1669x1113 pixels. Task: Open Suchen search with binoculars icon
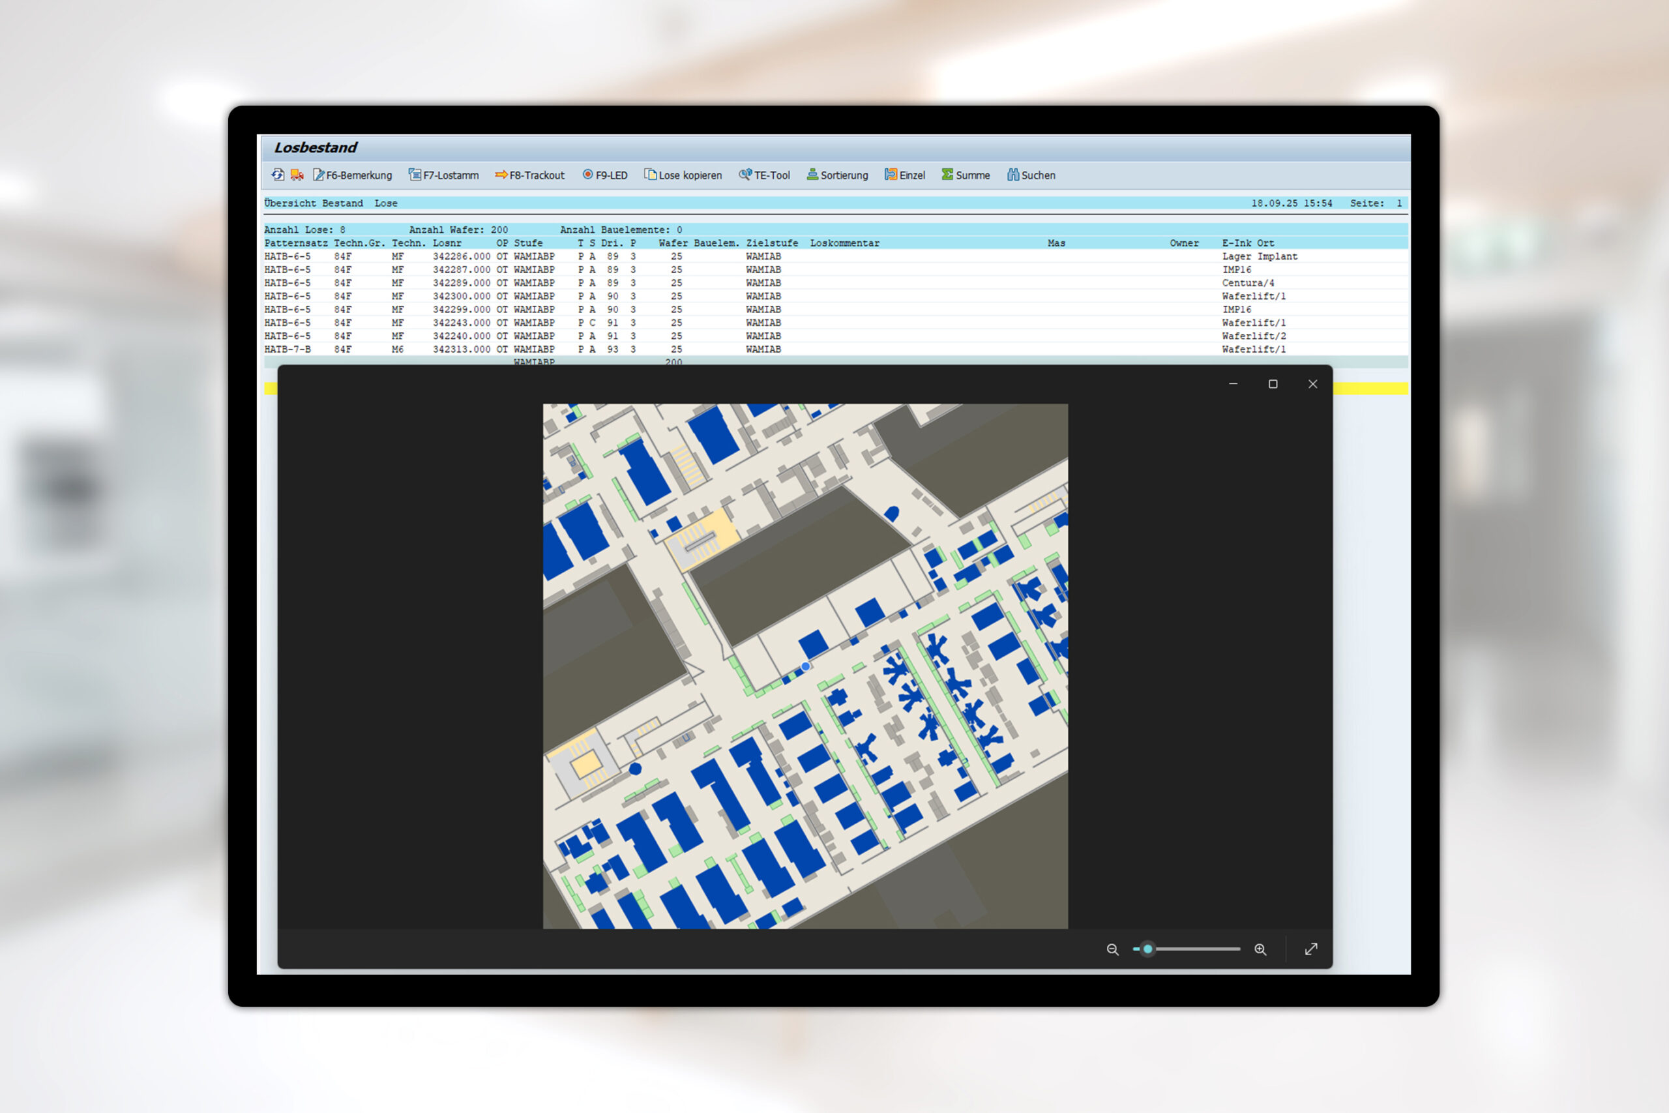1031,175
